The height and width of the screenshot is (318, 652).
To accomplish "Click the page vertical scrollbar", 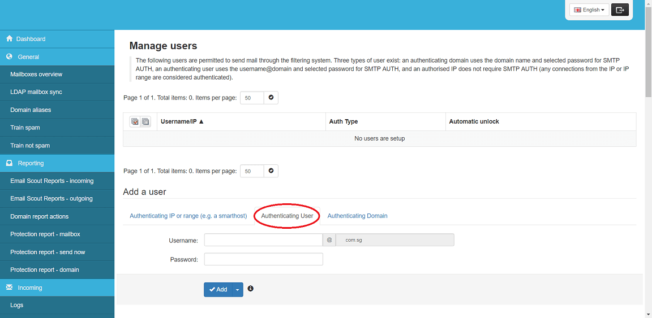I will pyautogui.click(x=648, y=159).
